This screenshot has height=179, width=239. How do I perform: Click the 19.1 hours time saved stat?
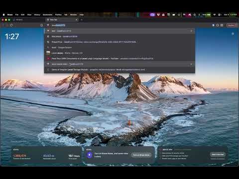74,157
